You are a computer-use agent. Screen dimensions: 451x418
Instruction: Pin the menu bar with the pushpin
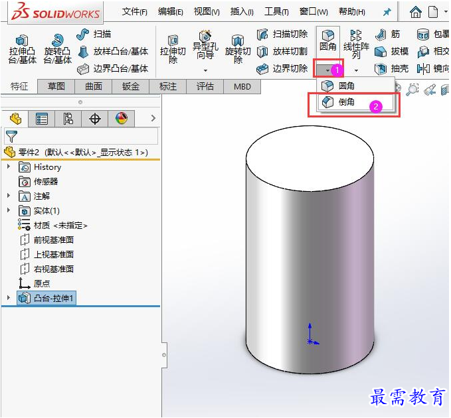coord(387,12)
